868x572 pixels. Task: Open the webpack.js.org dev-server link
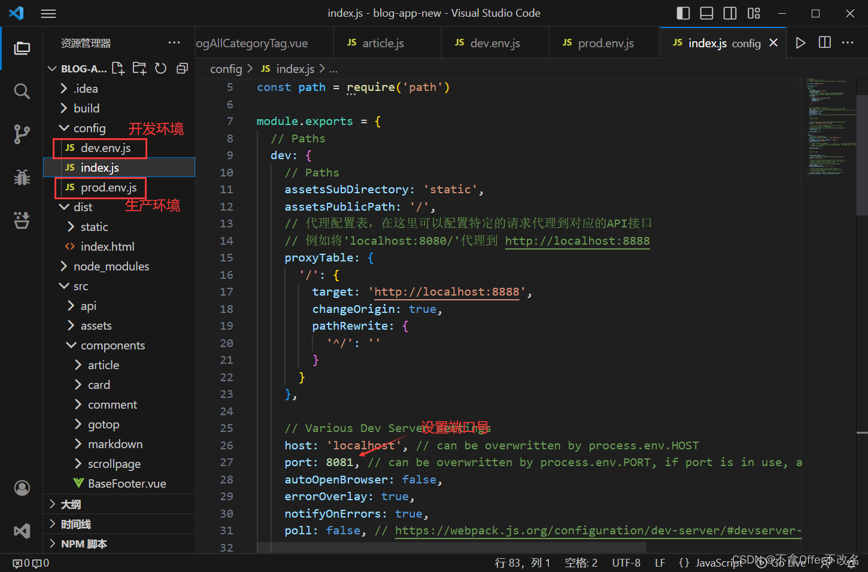[x=598, y=530]
